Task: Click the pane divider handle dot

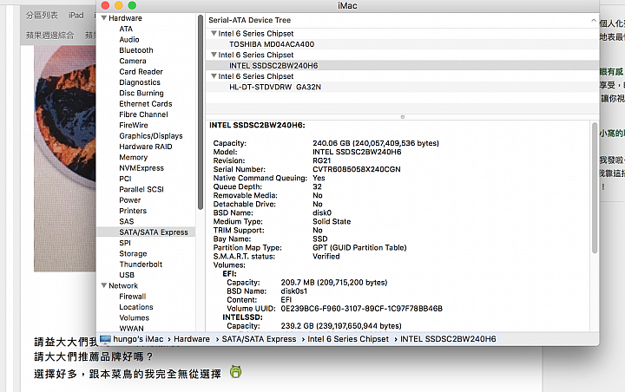Action: pos(403,117)
